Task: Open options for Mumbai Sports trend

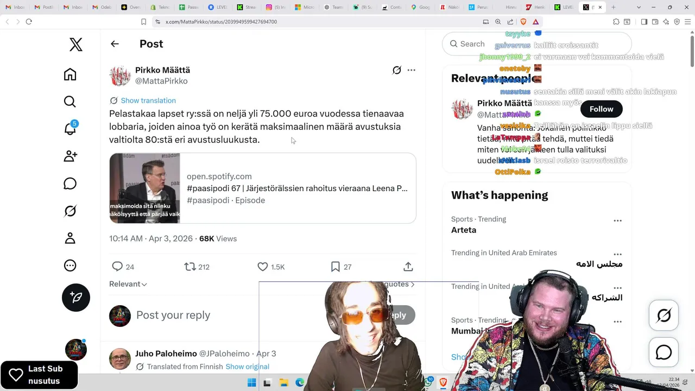Action: (x=617, y=322)
